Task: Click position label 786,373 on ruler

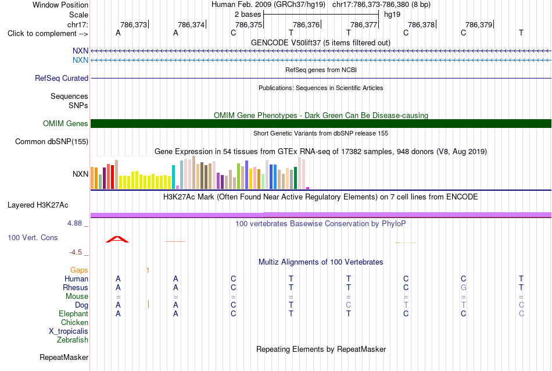Action: pos(134,24)
